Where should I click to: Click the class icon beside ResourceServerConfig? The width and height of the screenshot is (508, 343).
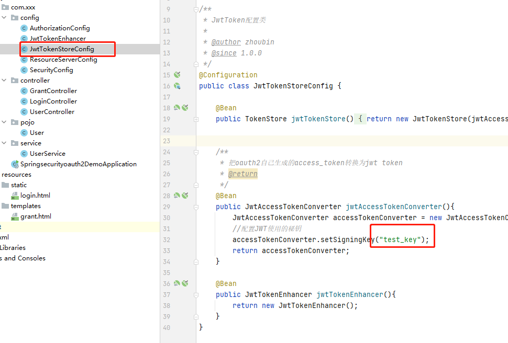point(24,60)
